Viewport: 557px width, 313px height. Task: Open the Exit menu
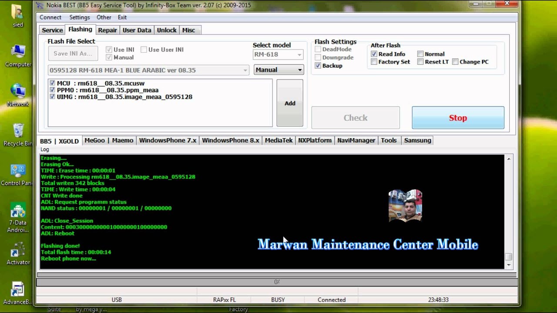pyautogui.click(x=122, y=17)
